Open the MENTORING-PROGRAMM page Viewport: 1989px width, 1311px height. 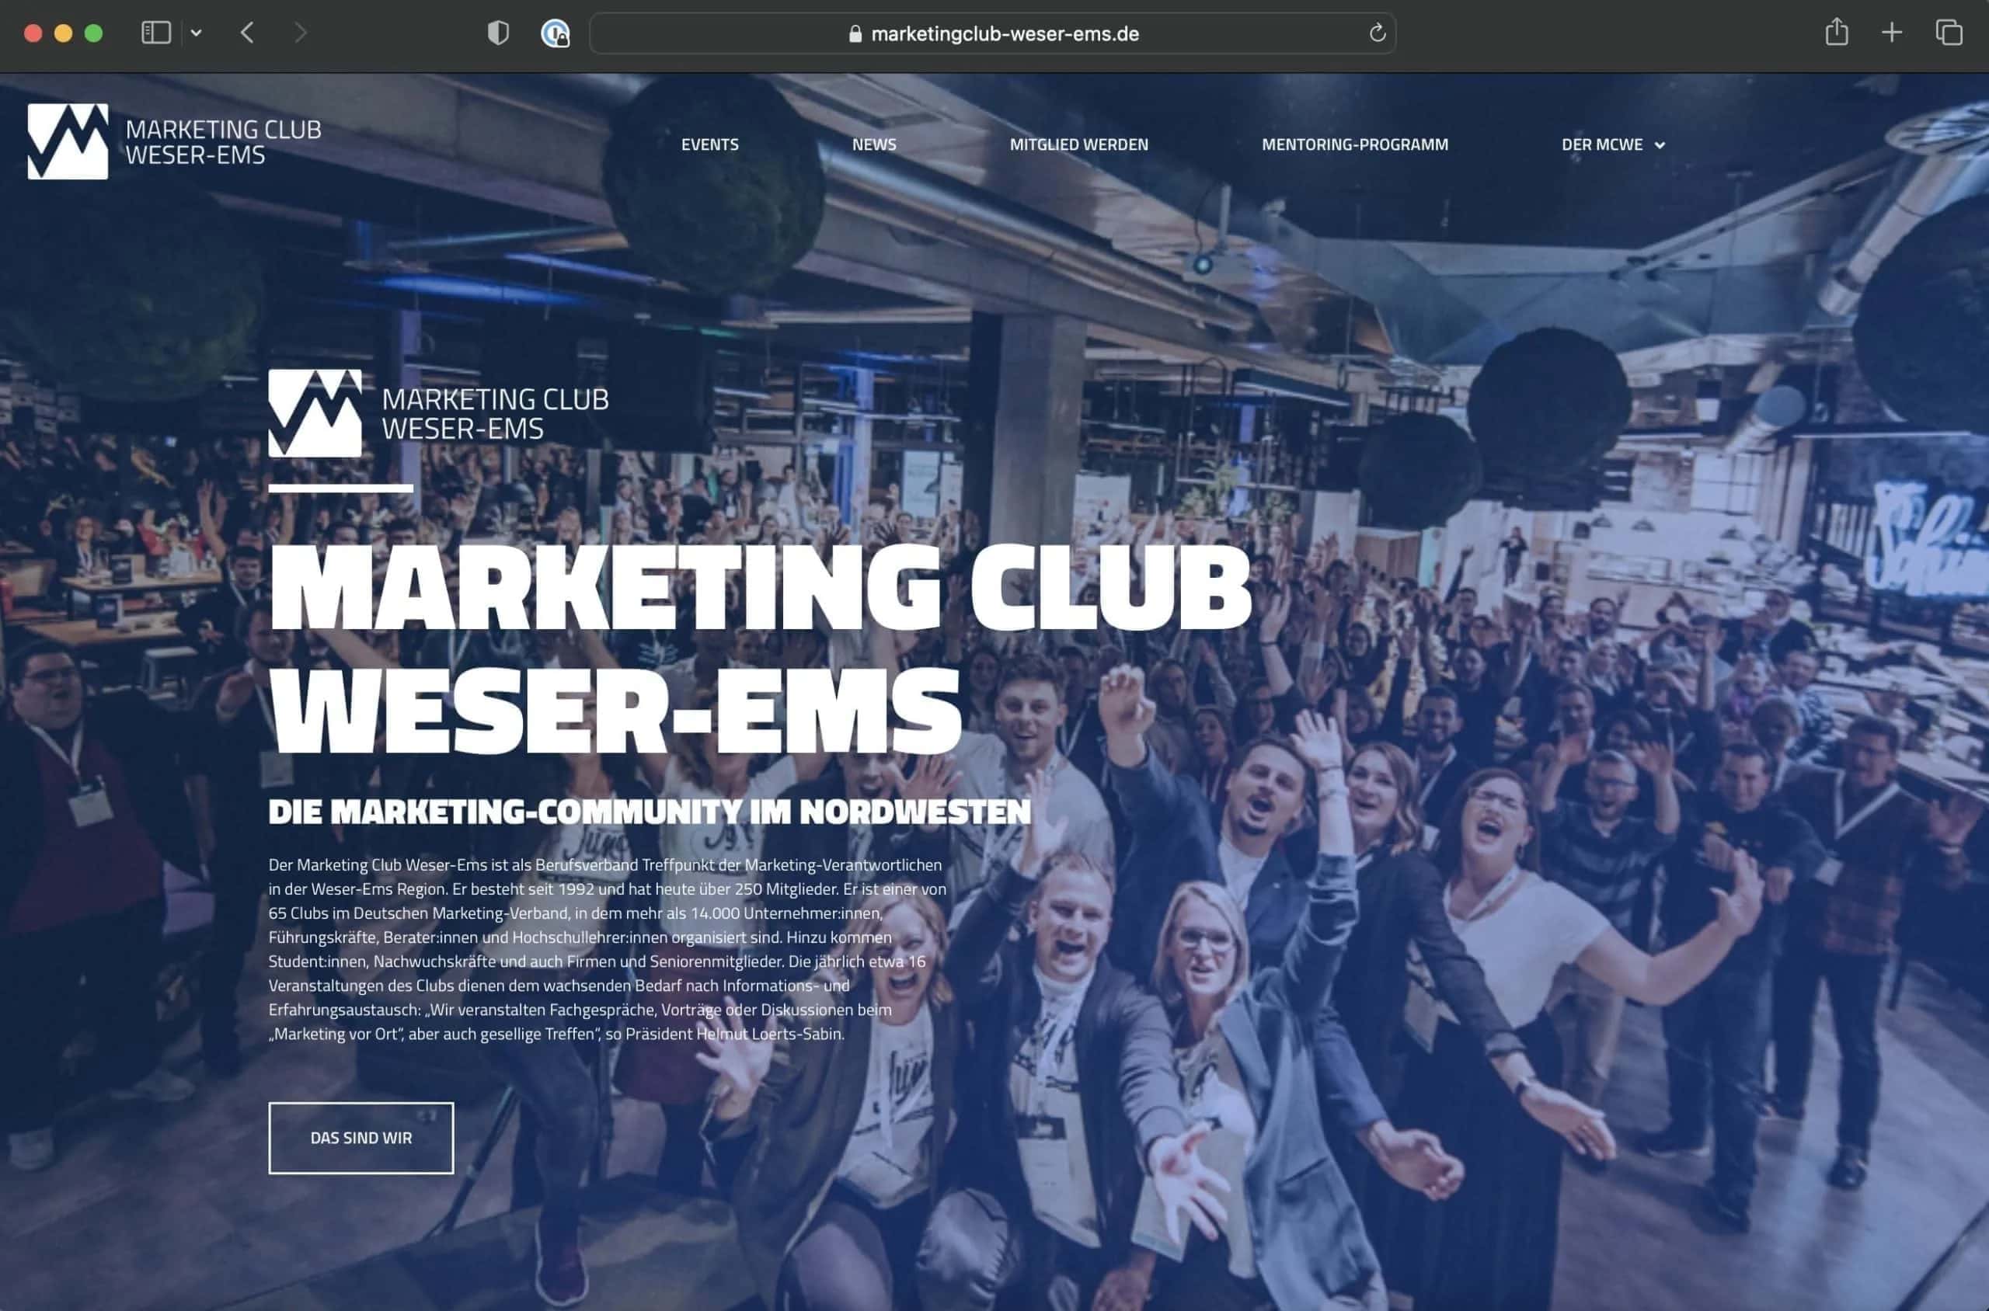click(1355, 144)
